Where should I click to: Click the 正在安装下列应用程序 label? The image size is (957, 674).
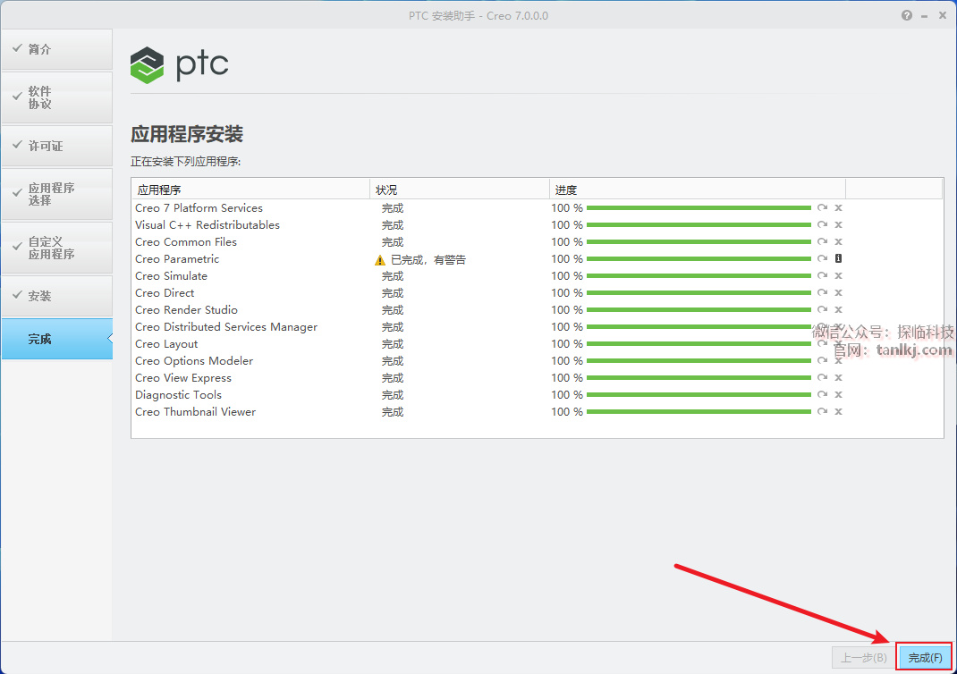pyautogui.click(x=185, y=162)
